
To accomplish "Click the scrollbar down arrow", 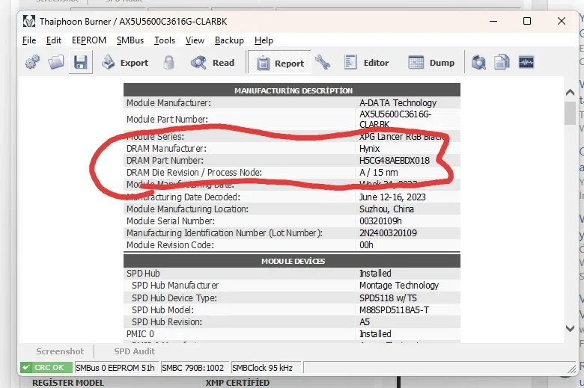I will click(570, 328).
